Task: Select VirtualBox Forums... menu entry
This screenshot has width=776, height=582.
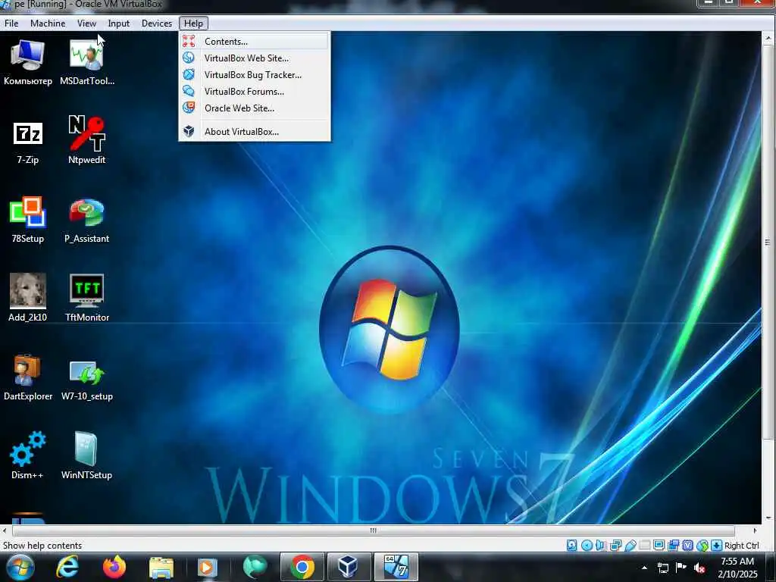Action: (255, 92)
